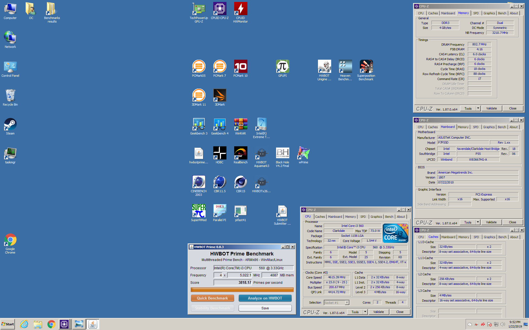
Task: Click the Processor field in HWBOT Prime
Action: (x=253, y=268)
